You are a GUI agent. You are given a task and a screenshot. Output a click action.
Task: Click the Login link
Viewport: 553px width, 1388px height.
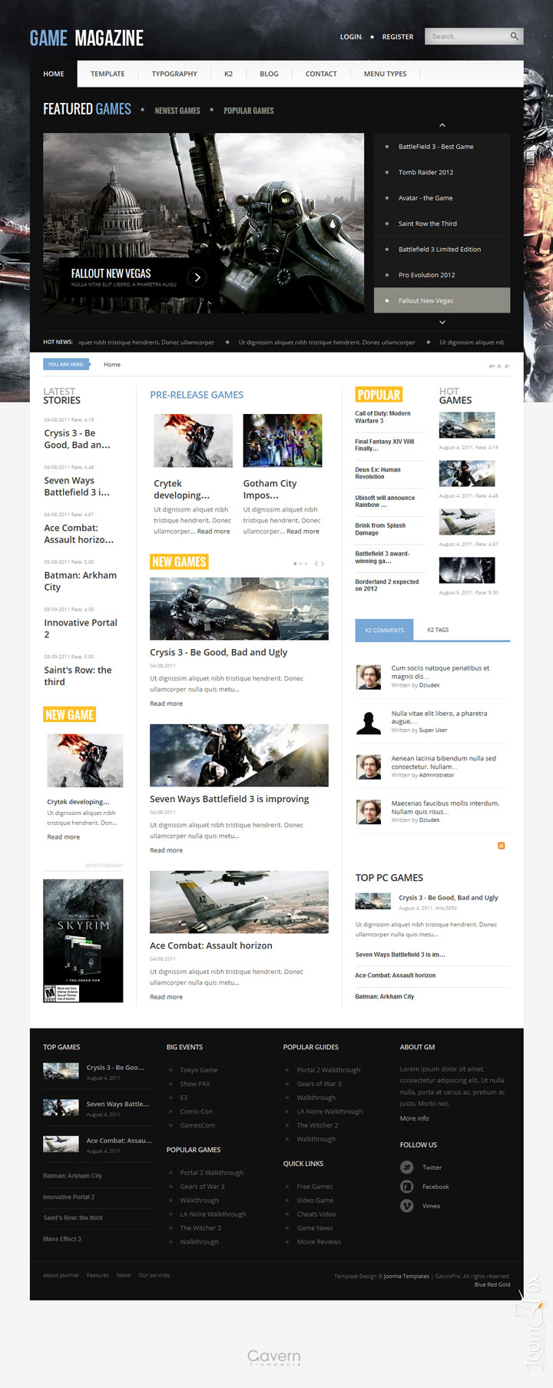click(351, 37)
